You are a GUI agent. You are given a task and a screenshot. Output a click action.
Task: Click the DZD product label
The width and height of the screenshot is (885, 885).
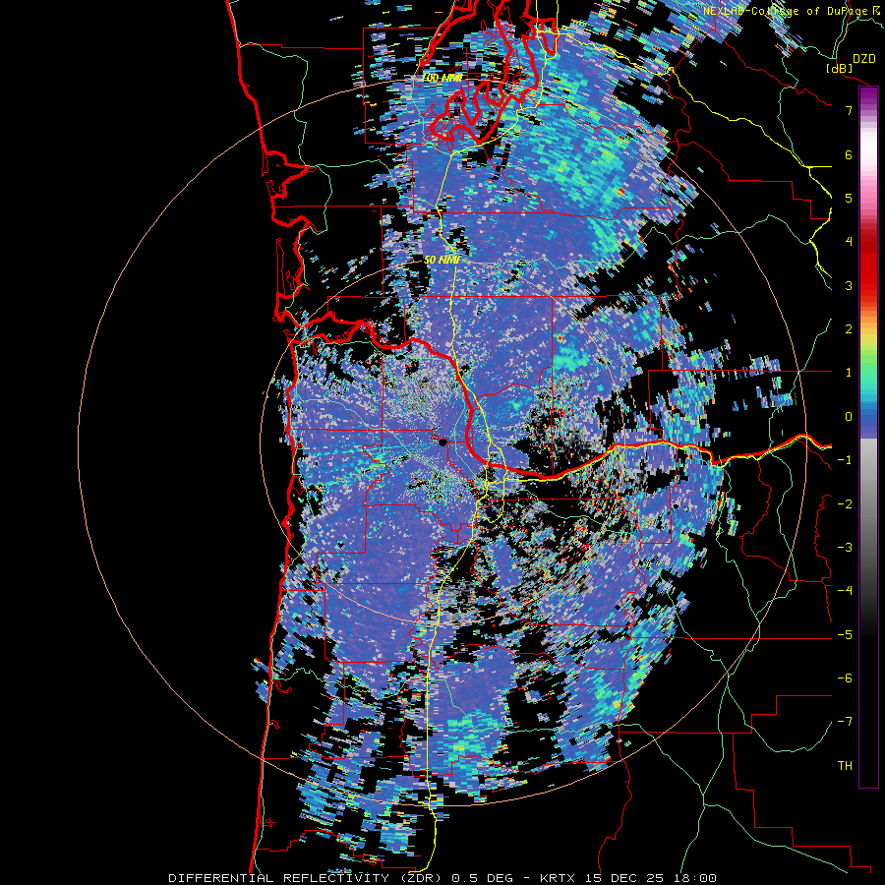[863, 59]
